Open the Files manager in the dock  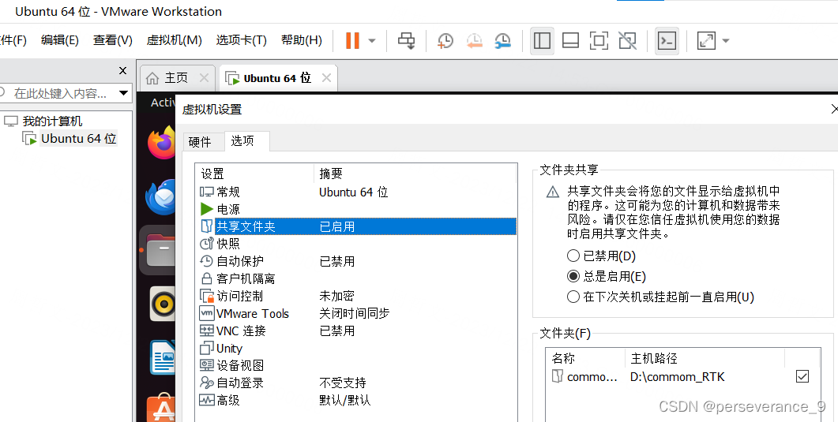(160, 250)
